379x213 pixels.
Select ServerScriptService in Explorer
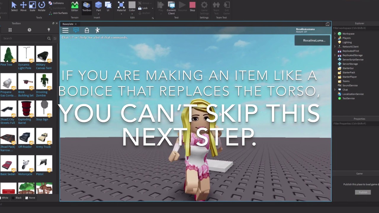coord(353,59)
